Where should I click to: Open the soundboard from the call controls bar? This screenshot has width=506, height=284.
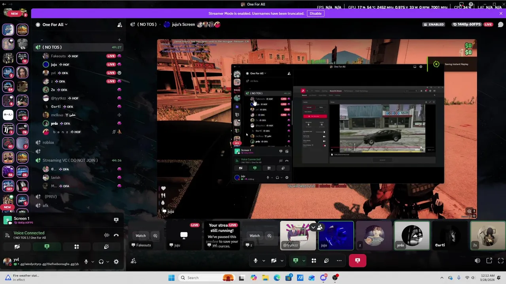(x=327, y=261)
